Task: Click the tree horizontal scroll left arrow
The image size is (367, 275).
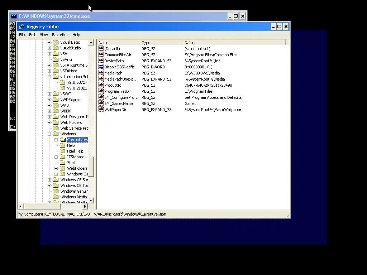Action: (20, 206)
